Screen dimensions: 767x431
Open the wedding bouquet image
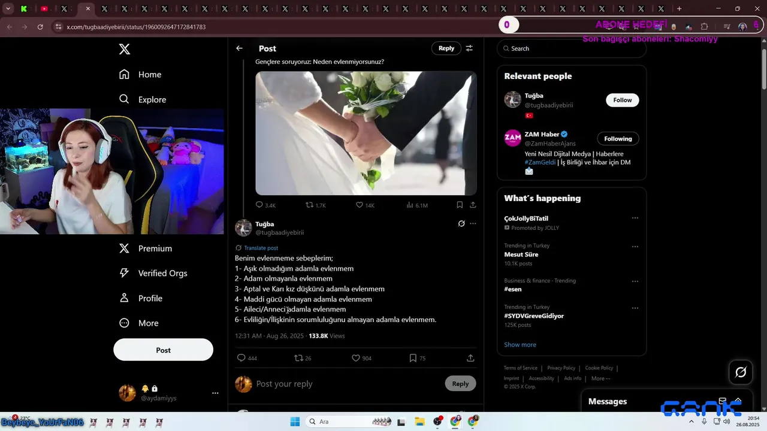pyautogui.click(x=366, y=133)
